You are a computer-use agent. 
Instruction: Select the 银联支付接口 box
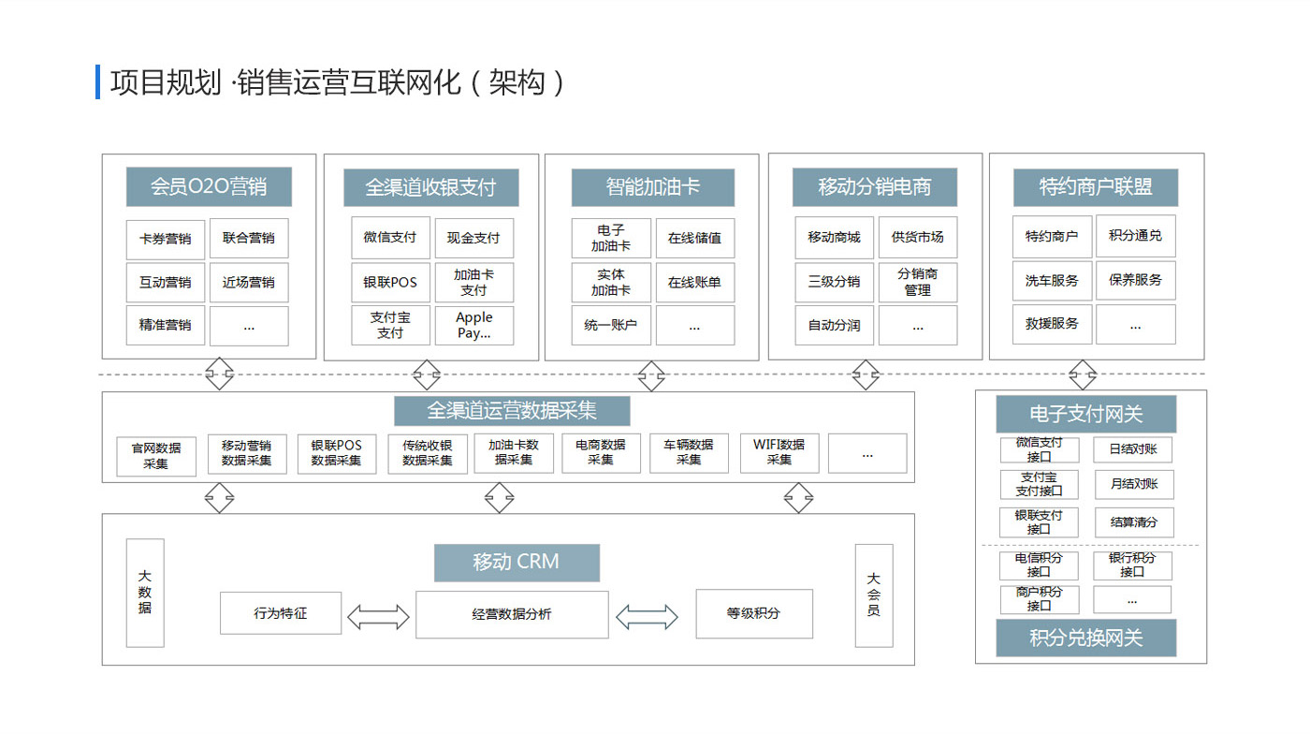coord(1039,522)
